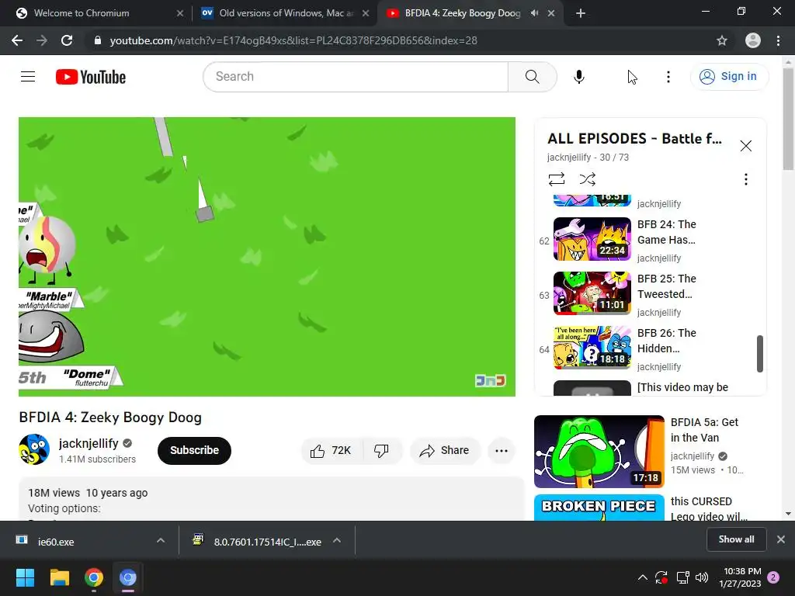Toggle playlist loop
Viewport: 795px width, 596px height.
[x=556, y=179]
